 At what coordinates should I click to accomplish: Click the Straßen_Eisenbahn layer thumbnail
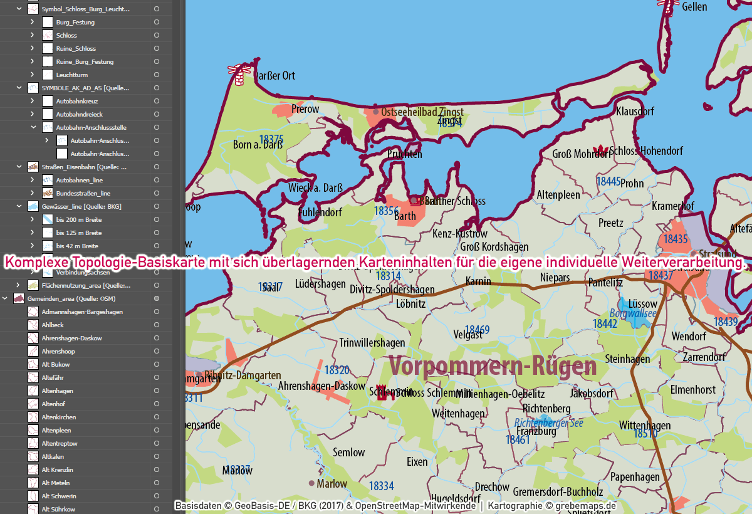32,166
